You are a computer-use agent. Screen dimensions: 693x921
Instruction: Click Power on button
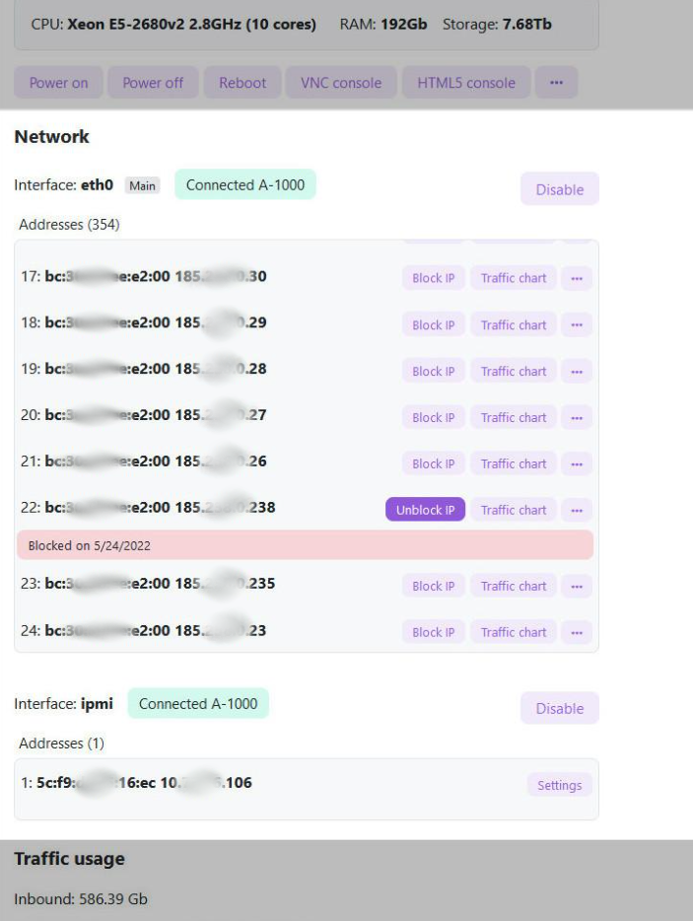tap(58, 83)
